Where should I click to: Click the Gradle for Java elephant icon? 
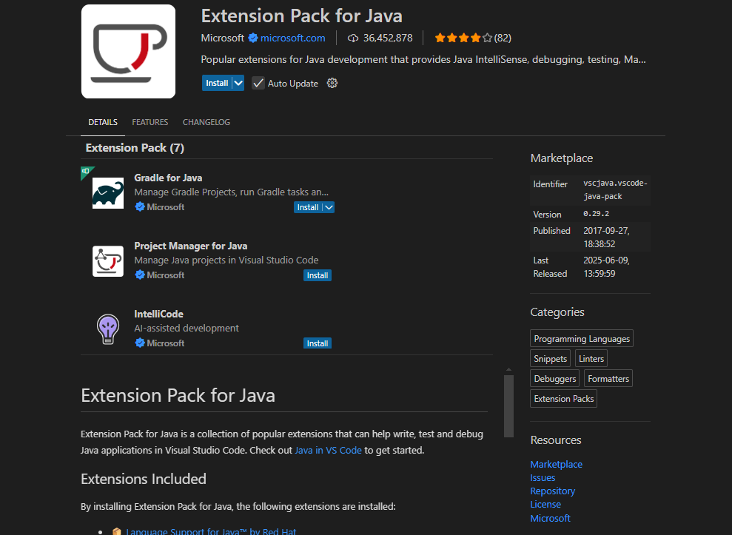108,193
